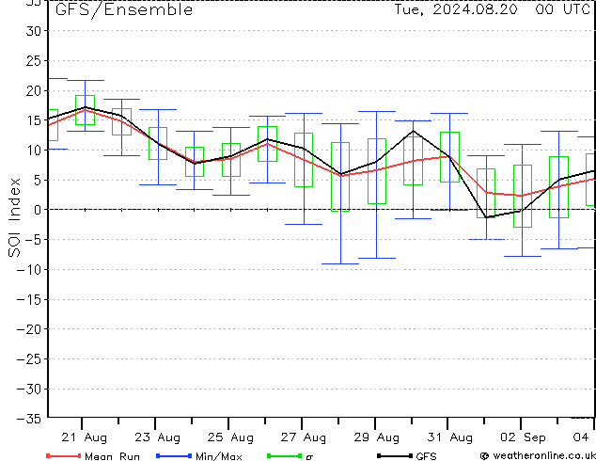Click the y-axis value 25
The image size is (596, 461).
[x=34, y=60]
